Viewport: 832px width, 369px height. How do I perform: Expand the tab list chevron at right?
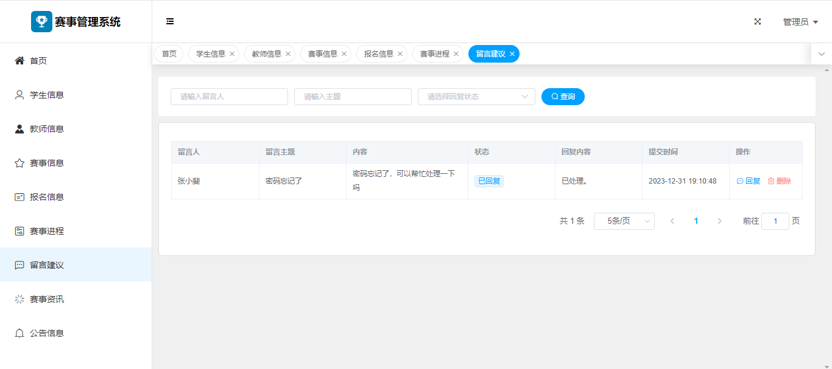click(x=821, y=54)
